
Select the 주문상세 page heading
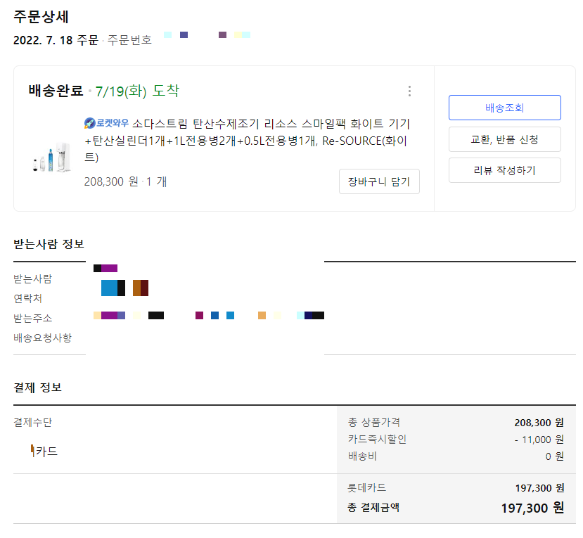tap(41, 17)
